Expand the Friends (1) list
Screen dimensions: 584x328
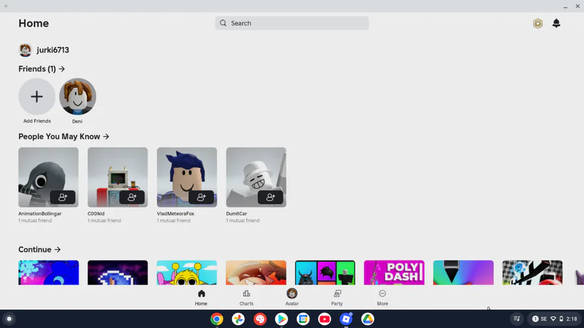[42, 69]
